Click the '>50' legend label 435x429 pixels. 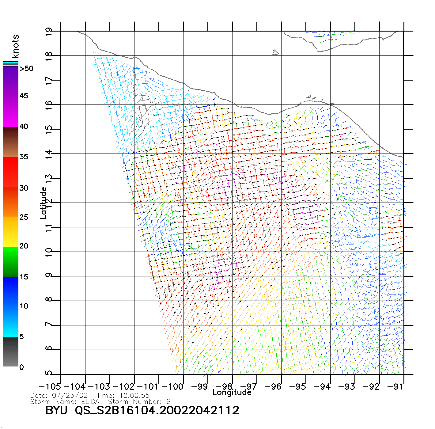(26, 69)
